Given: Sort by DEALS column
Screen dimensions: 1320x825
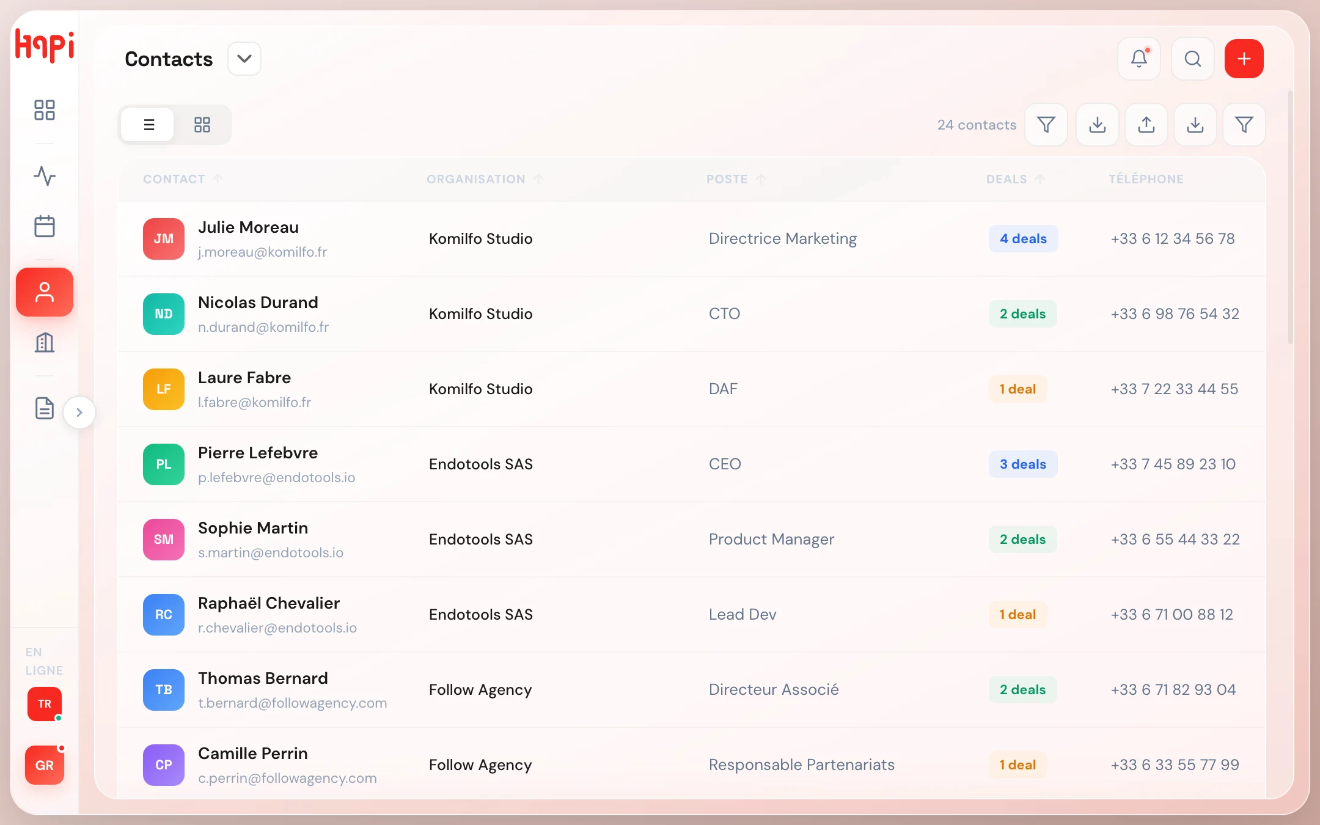Looking at the screenshot, I should point(1016,179).
